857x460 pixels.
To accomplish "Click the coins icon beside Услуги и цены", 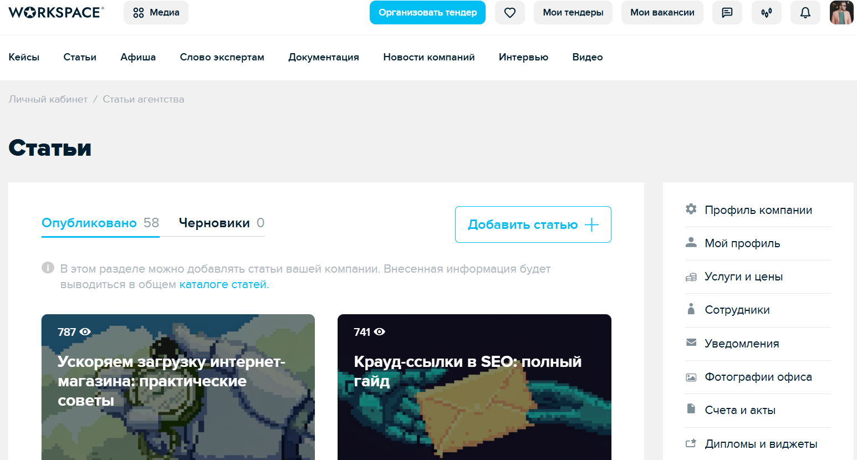I will [691, 277].
